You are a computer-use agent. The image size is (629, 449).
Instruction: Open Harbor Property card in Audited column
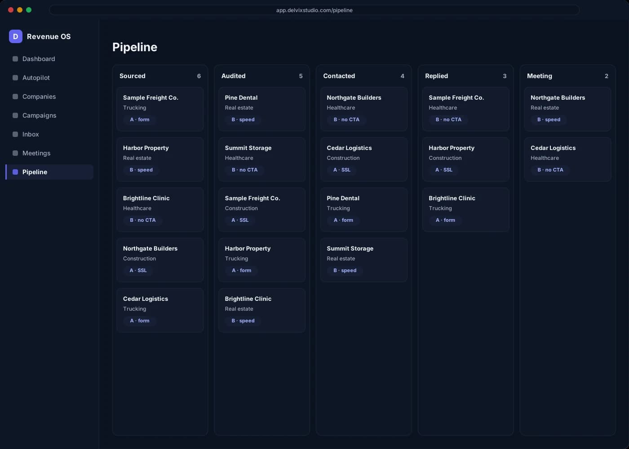click(x=262, y=260)
